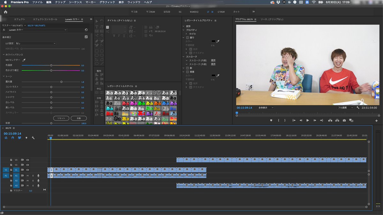Image resolution: width=383 pixels, height=215 pixels.
Task: Switch to ソース: (クリップなし) tab
Action: click(x=272, y=19)
